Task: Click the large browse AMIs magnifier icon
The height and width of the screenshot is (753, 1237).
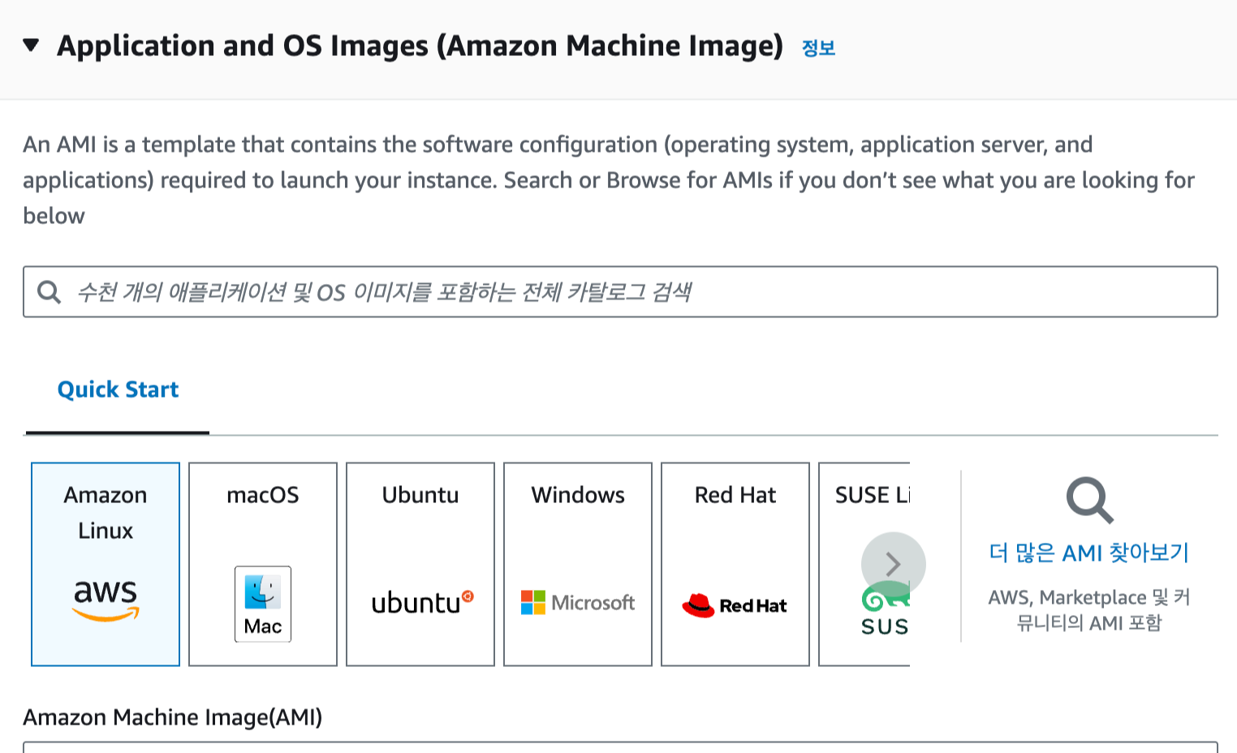Action: point(1089,500)
